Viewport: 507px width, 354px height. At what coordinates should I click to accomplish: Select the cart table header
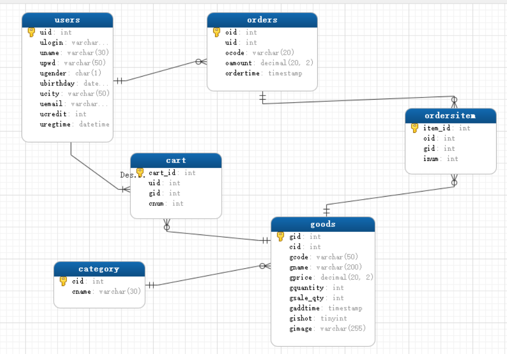[x=176, y=161]
